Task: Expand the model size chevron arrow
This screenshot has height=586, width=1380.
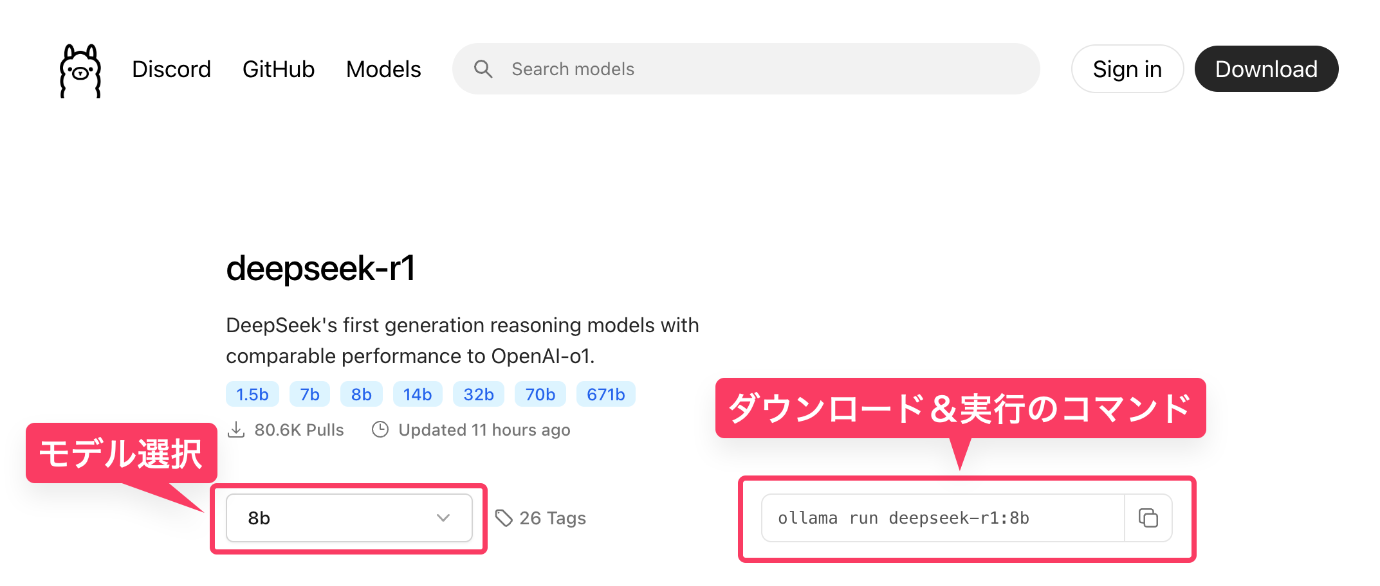Action: 443,518
